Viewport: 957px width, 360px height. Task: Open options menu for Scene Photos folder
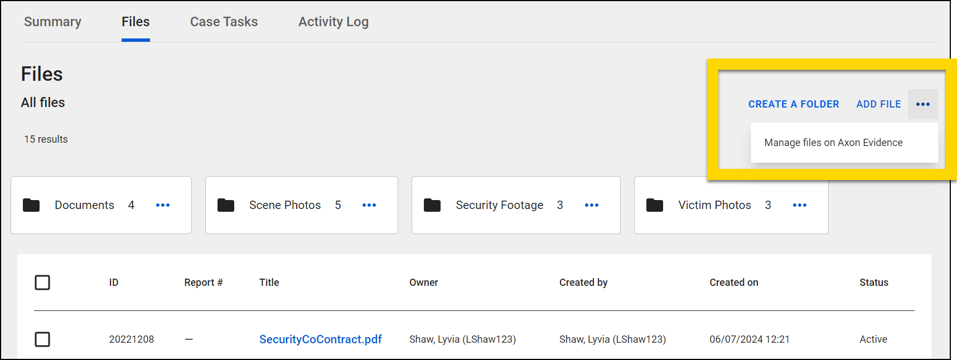point(369,205)
